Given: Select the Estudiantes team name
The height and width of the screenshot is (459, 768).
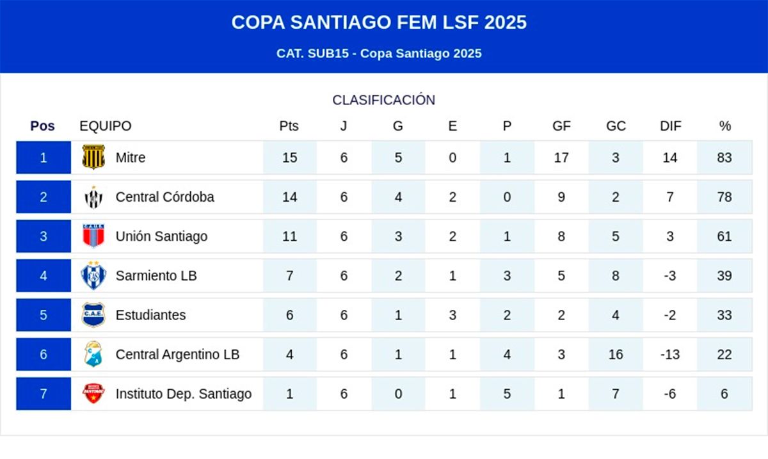Looking at the screenshot, I should 150,315.
